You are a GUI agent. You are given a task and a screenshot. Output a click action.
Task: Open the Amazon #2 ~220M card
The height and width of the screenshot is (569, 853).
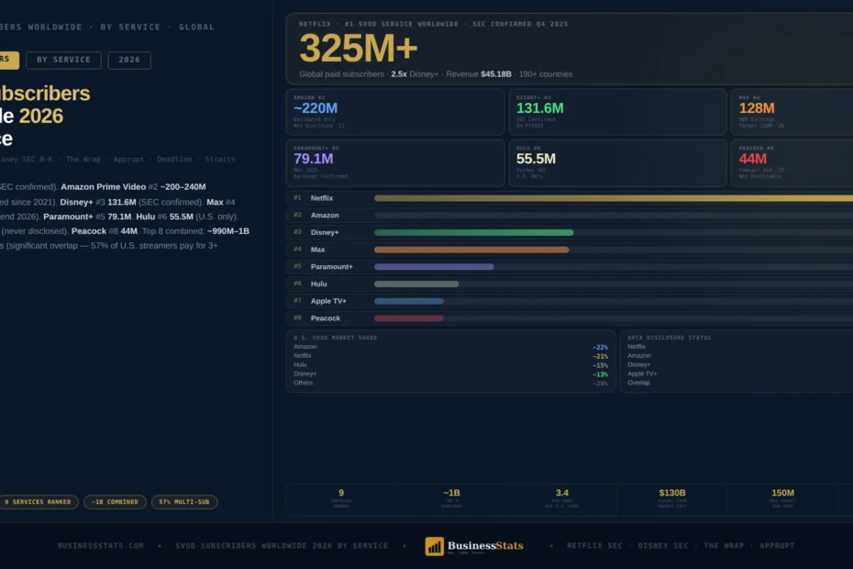395,112
